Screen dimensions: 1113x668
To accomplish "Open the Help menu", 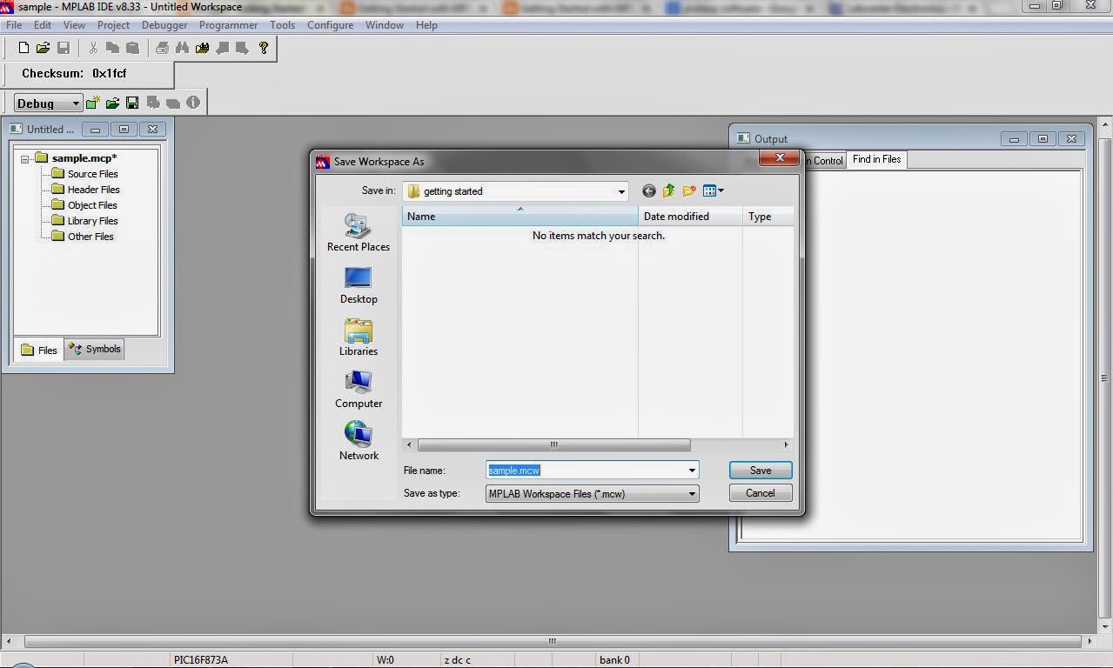I will 426,25.
